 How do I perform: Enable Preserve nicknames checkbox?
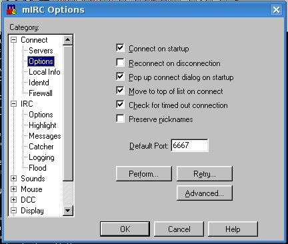click(120, 119)
